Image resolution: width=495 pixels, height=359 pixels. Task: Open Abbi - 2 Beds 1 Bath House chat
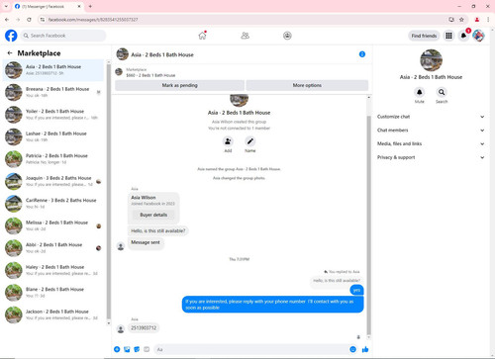pos(53,248)
